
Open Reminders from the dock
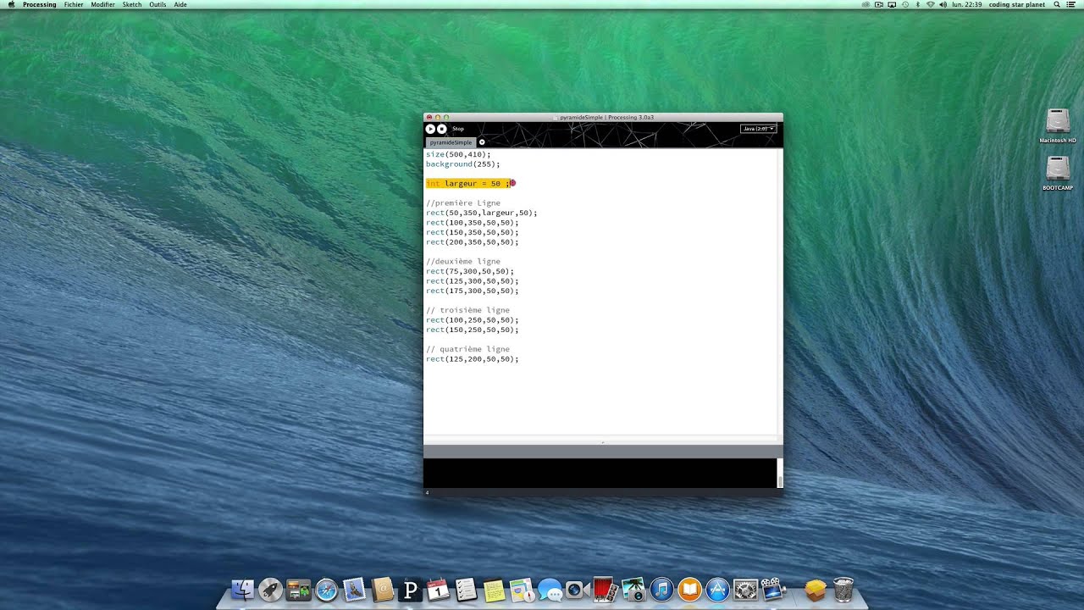point(466,590)
